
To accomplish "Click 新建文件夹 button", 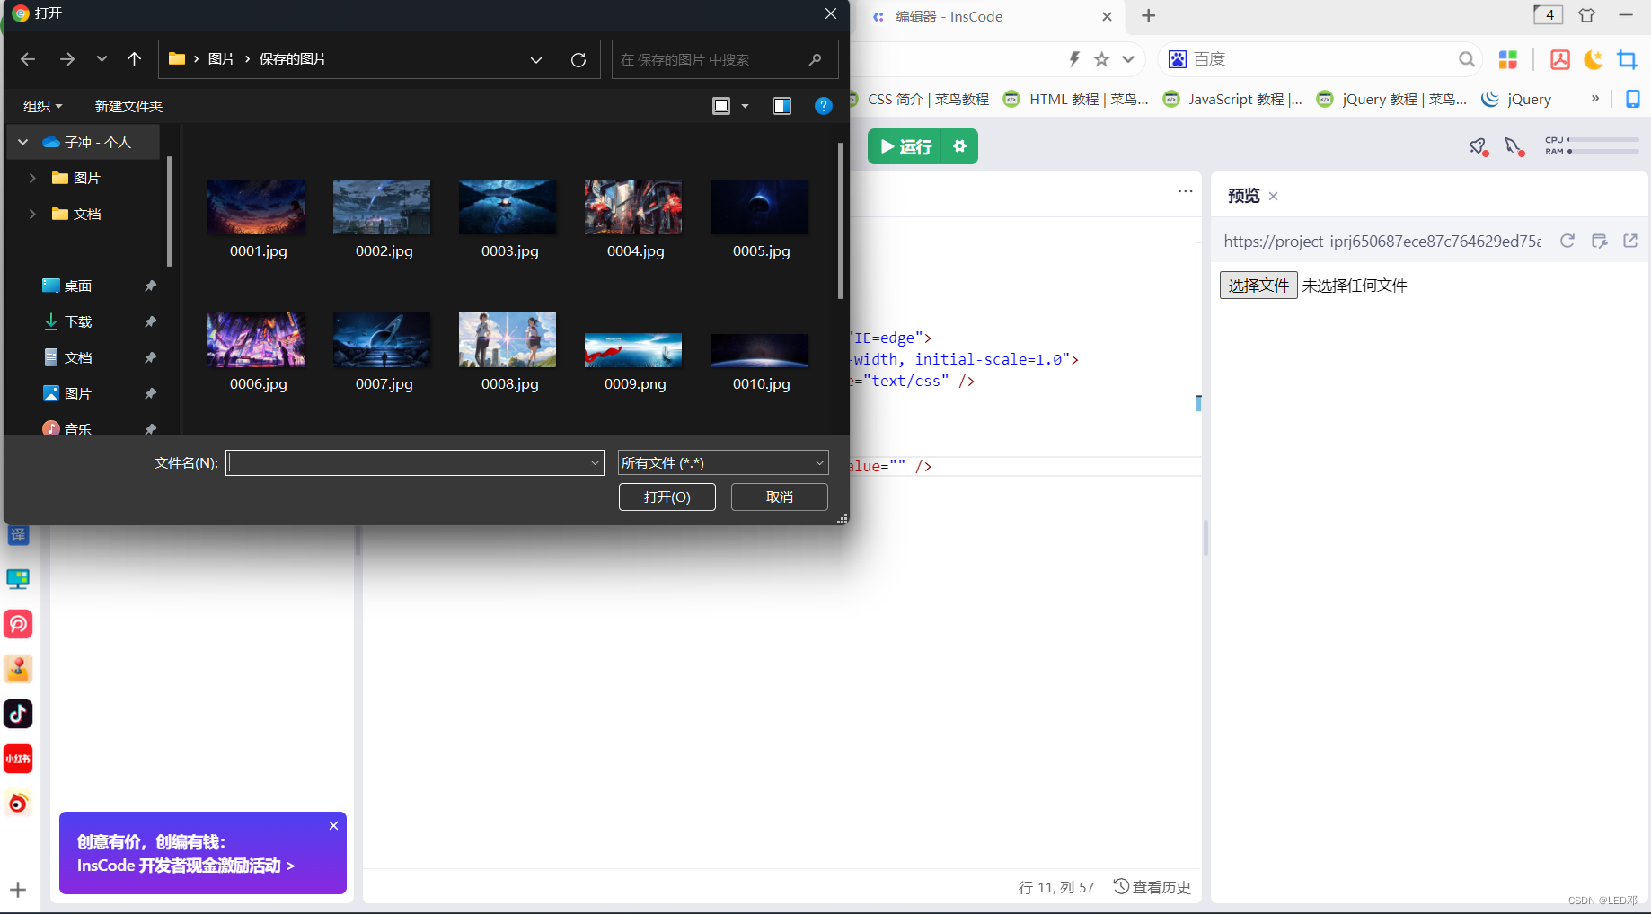I will click(x=128, y=106).
